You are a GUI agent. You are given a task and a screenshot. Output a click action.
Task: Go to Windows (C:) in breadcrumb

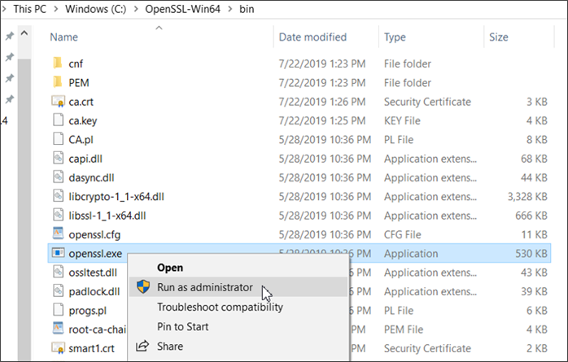pyautogui.click(x=96, y=9)
